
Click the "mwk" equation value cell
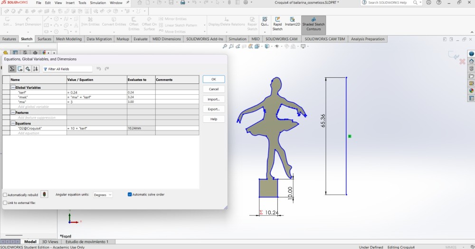96,97
